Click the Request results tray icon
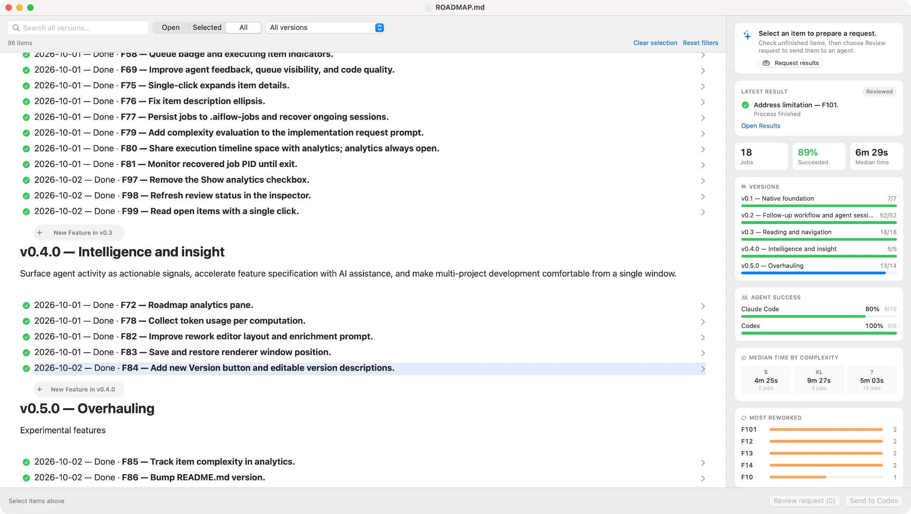911x514 pixels. click(766, 63)
